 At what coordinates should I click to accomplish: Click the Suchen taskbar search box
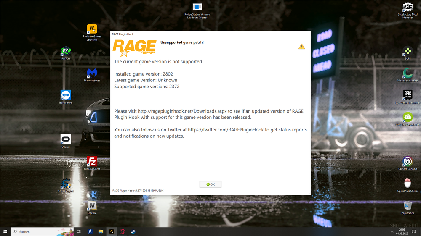(x=42, y=232)
